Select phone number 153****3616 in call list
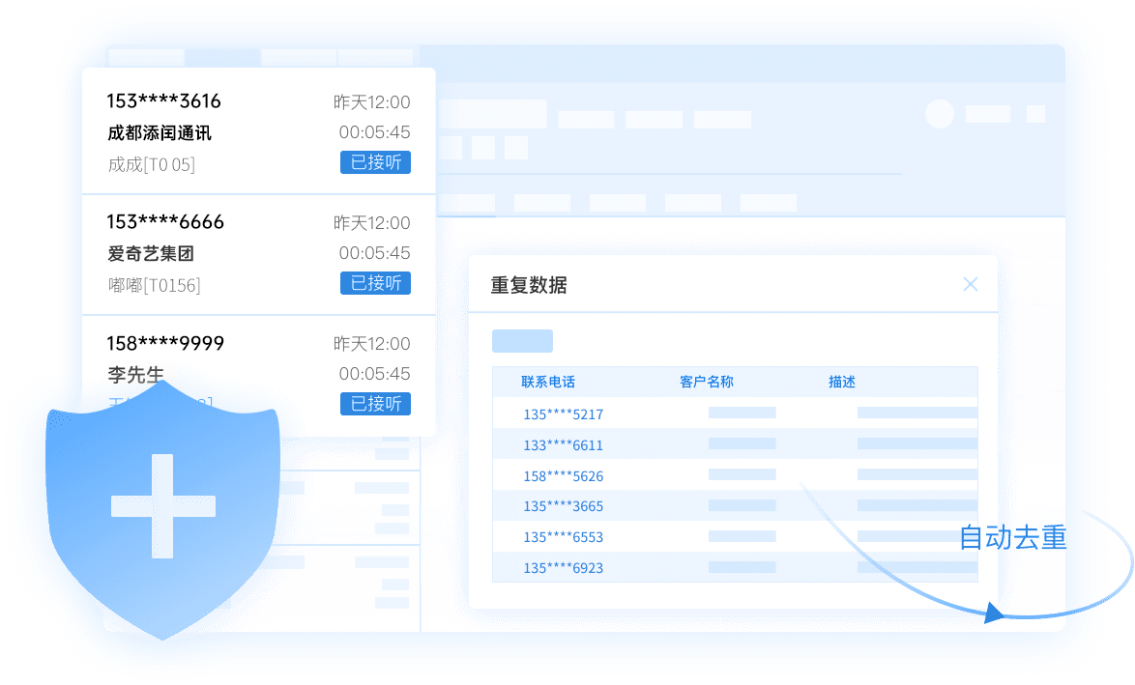Viewport: 1135px width, 685px height. (x=163, y=101)
